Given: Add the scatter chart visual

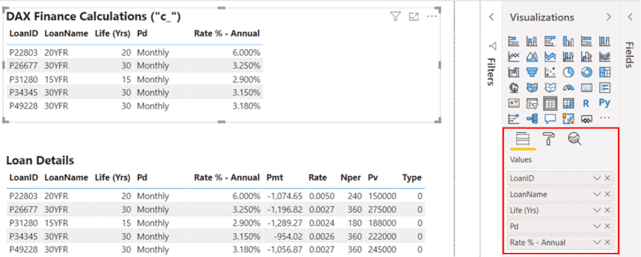Looking at the screenshot, I should (x=550, y=72).
